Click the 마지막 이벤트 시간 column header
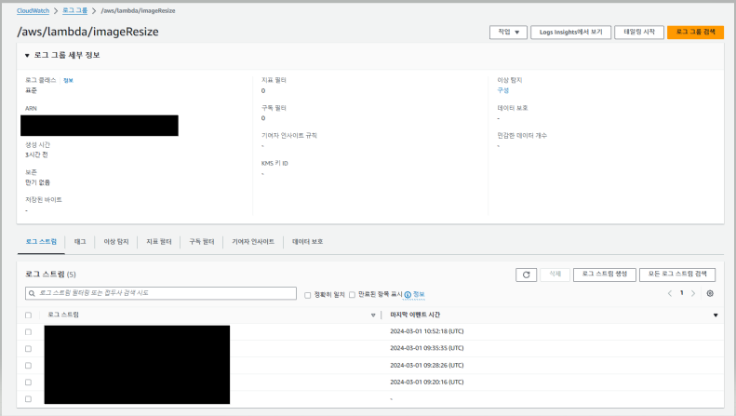Viewport: 736px width, 416px height. click(415, 315)
